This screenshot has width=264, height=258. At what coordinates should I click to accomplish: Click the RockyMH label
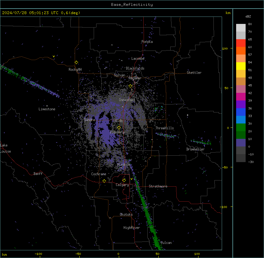coord(75,70)
